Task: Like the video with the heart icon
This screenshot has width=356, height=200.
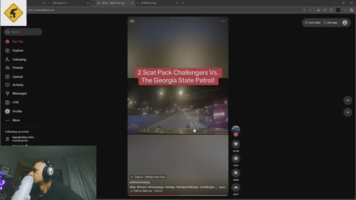Action: [236, 144]
